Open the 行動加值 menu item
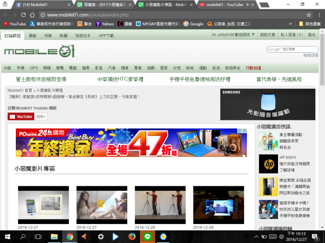Viewport: 325px width, 243px height. pos(253,68)
